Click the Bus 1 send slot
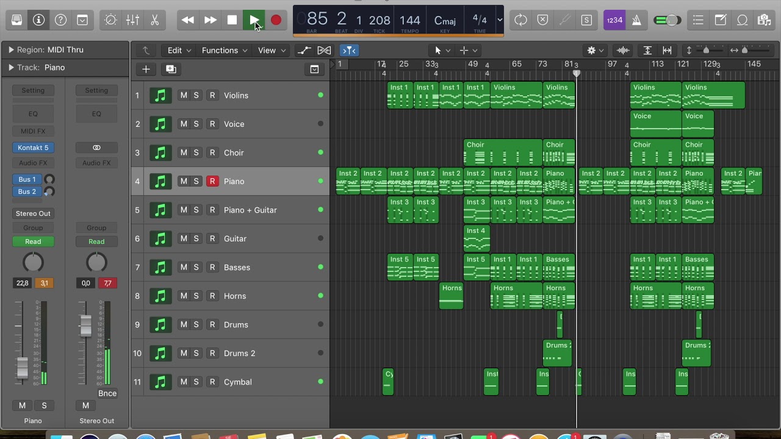Image resolution: width=781 pixels, height=439 pixels. [27, 179]
